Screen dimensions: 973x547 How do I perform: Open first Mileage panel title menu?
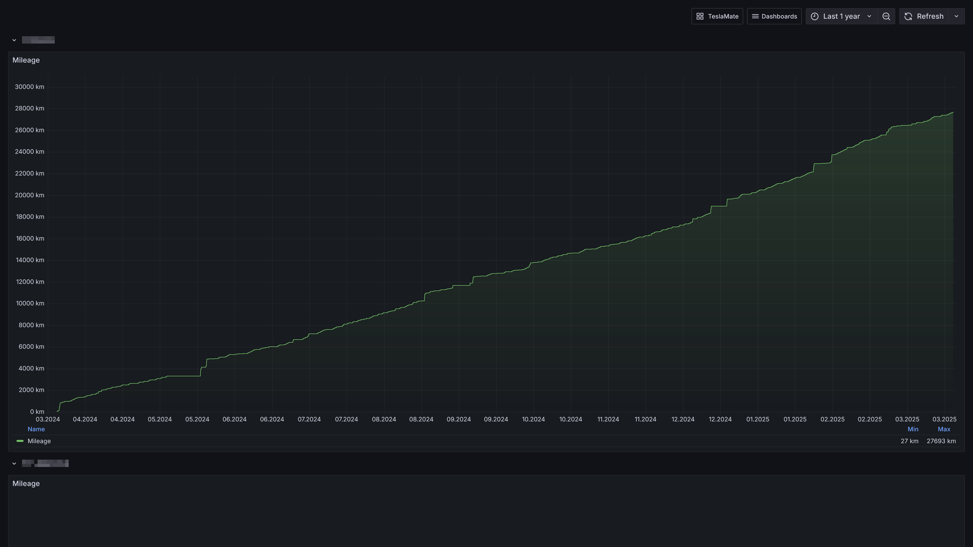click(x=26, y=60)
